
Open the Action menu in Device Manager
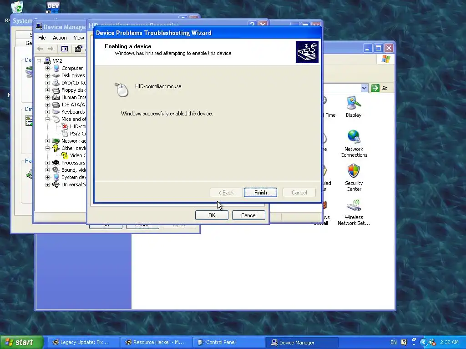60,38
